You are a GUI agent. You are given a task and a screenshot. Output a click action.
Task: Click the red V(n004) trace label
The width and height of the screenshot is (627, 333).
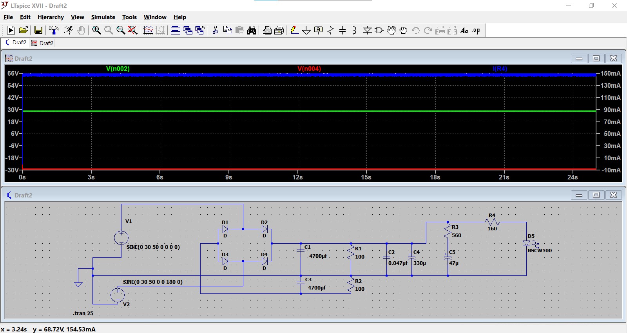(x=309, y=69)
